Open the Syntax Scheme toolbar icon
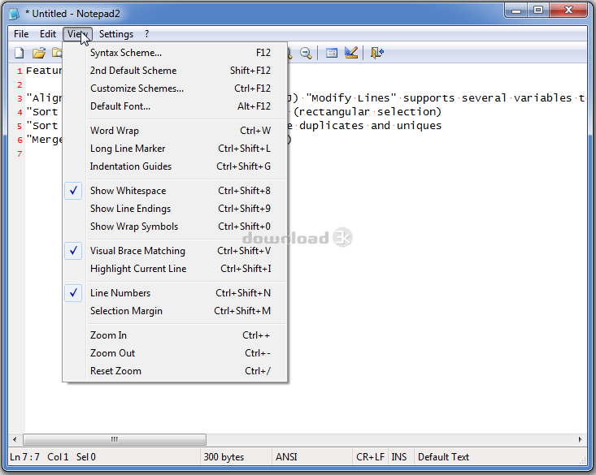 pos(332,53)
